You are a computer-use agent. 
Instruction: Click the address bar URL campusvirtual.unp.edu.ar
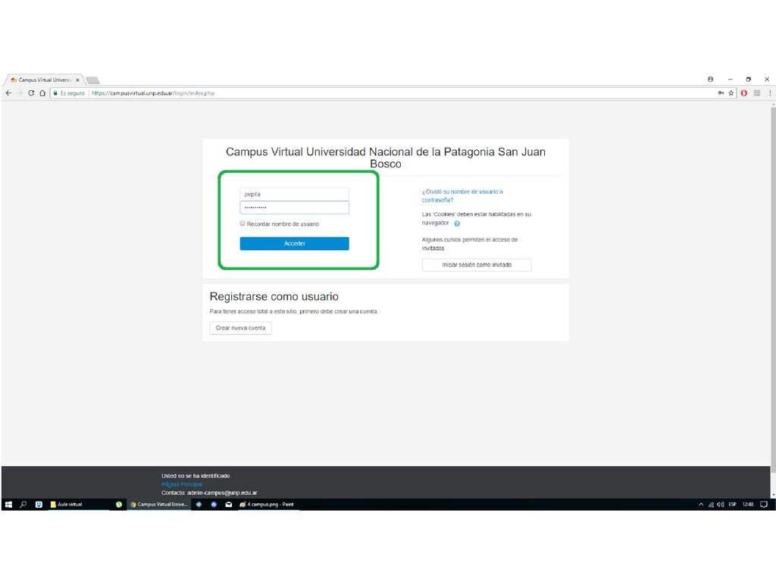tap(153, 93)
